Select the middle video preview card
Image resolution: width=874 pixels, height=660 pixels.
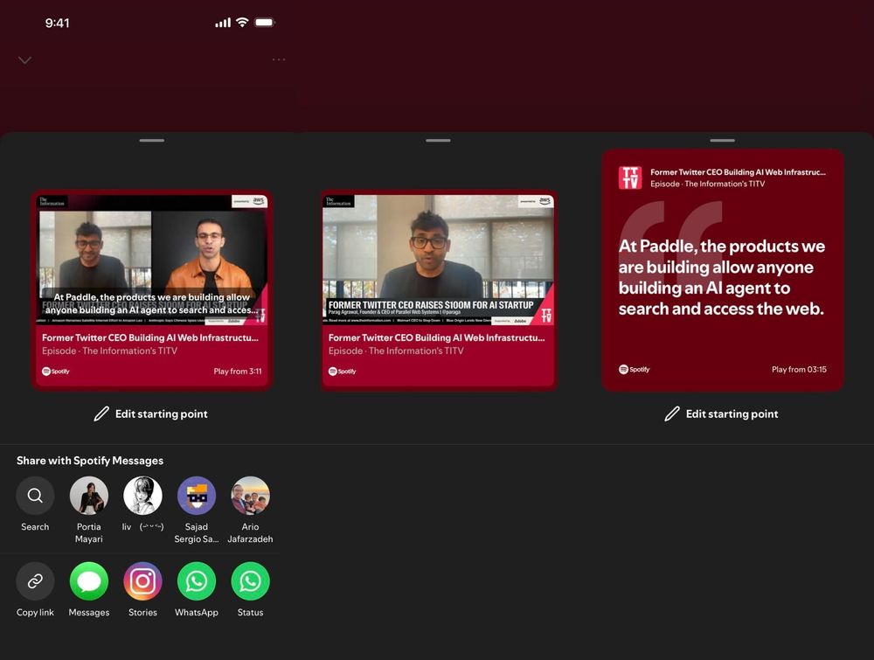click(438, 288)
